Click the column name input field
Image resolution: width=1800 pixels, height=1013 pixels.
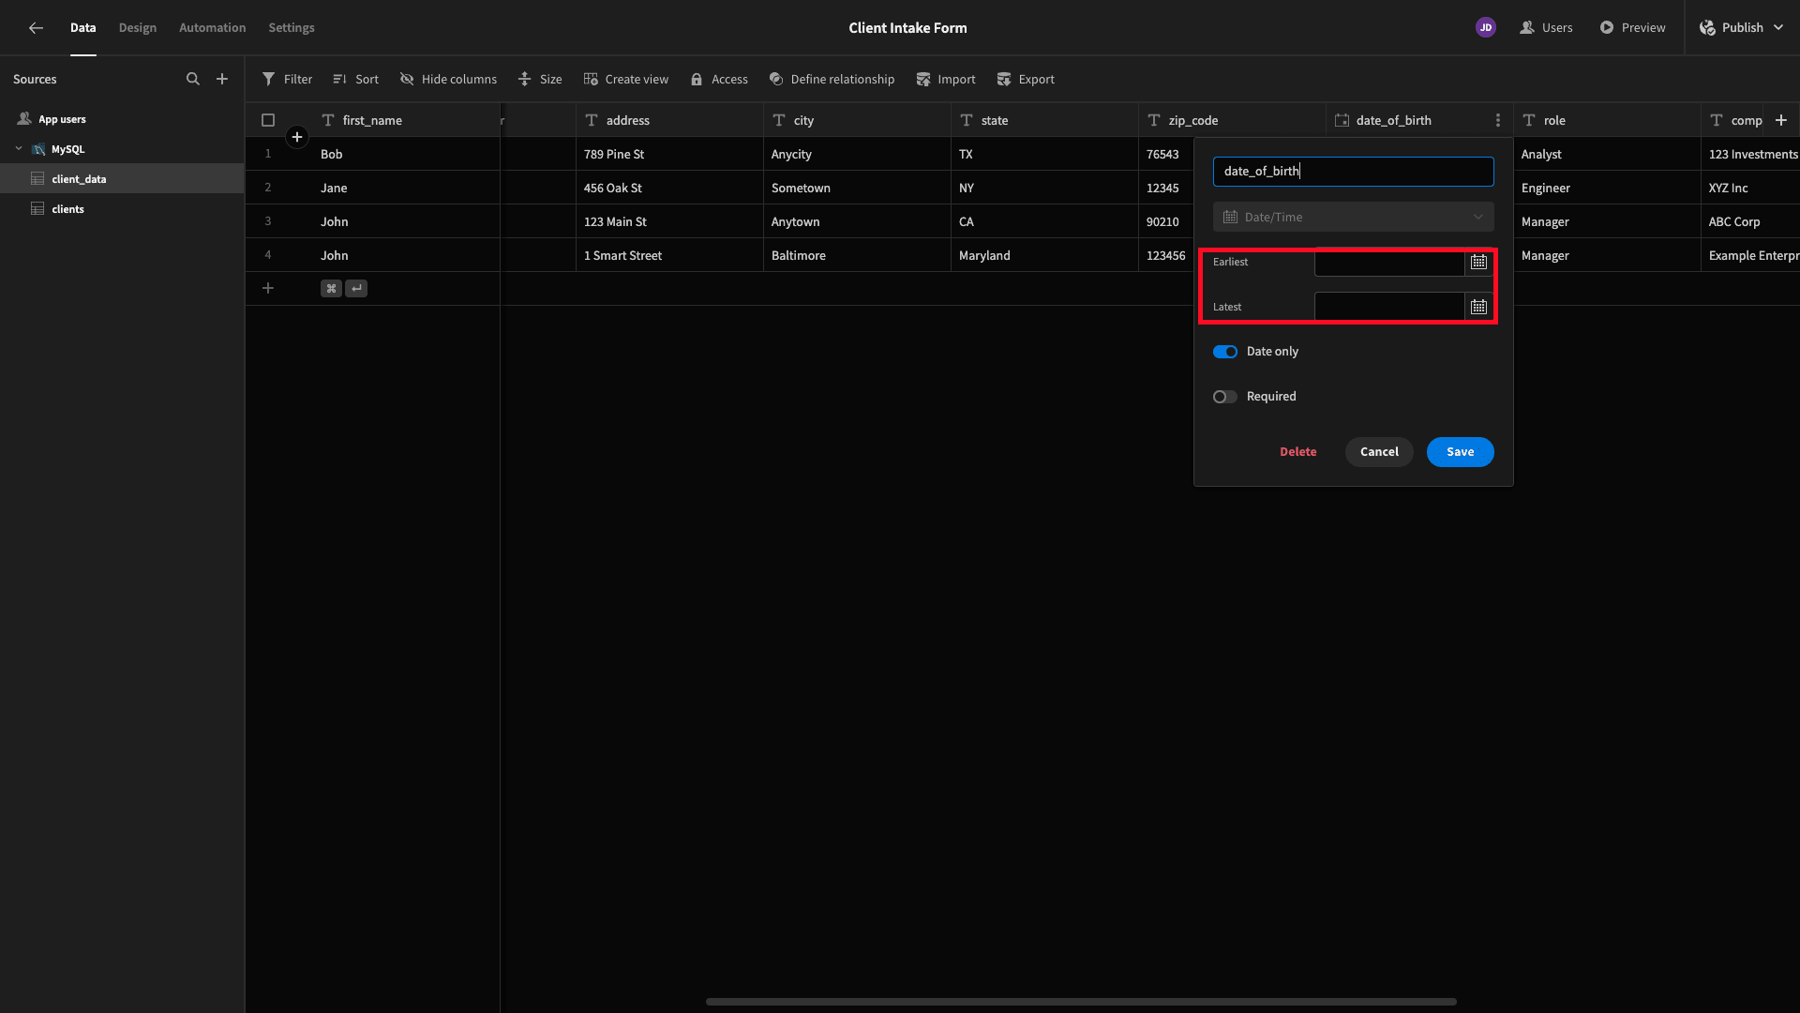point(1354,172)
